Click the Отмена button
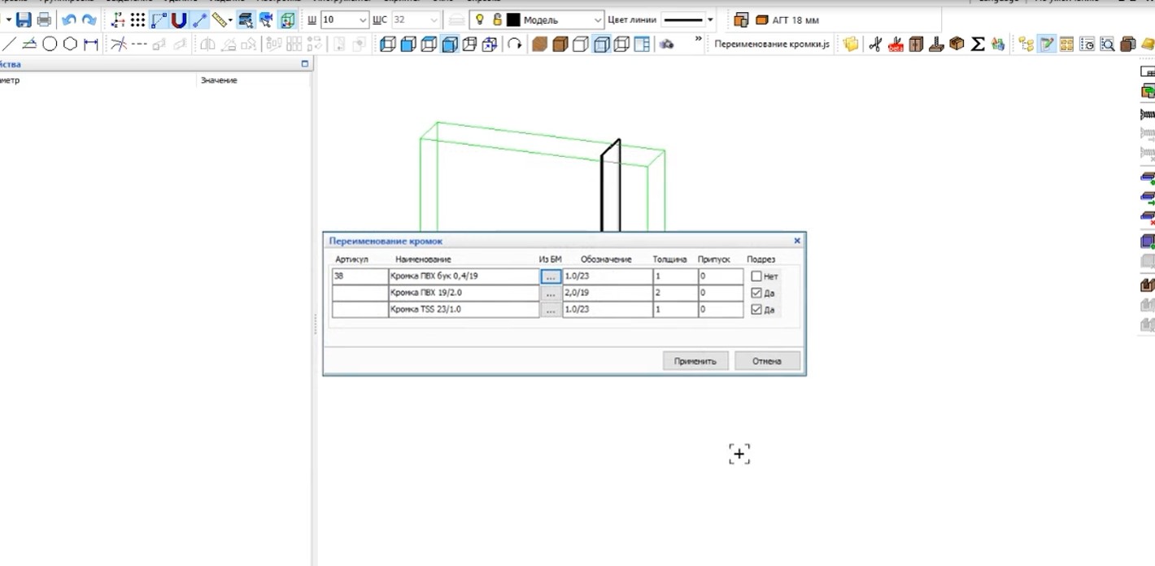The image size is (1155, 566). 766,360
